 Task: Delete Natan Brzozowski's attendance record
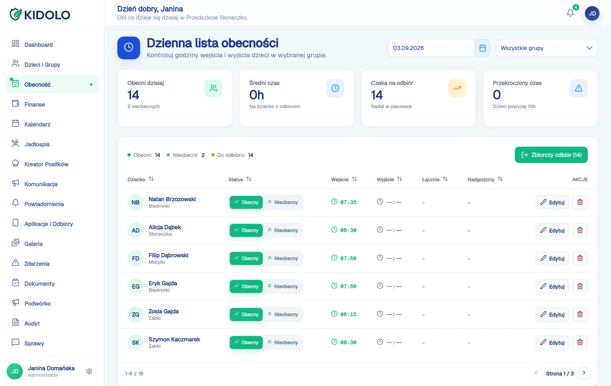point(580,202)
